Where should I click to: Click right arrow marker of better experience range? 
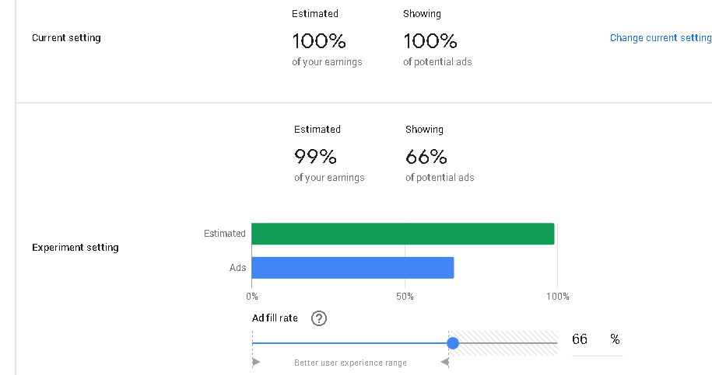pos(445,363)
